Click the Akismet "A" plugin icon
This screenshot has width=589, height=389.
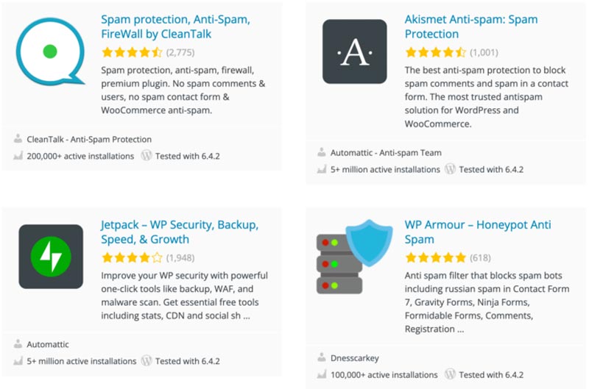pos(354,51)
